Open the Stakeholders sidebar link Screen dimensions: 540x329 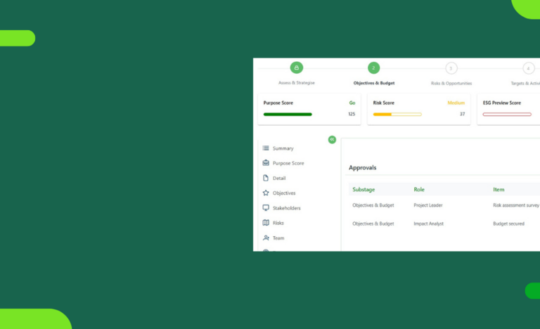tap(286, 208)
